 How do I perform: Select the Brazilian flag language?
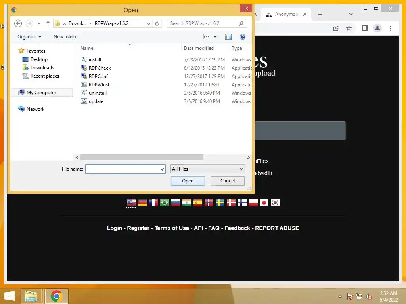click(x=165, y=203)
